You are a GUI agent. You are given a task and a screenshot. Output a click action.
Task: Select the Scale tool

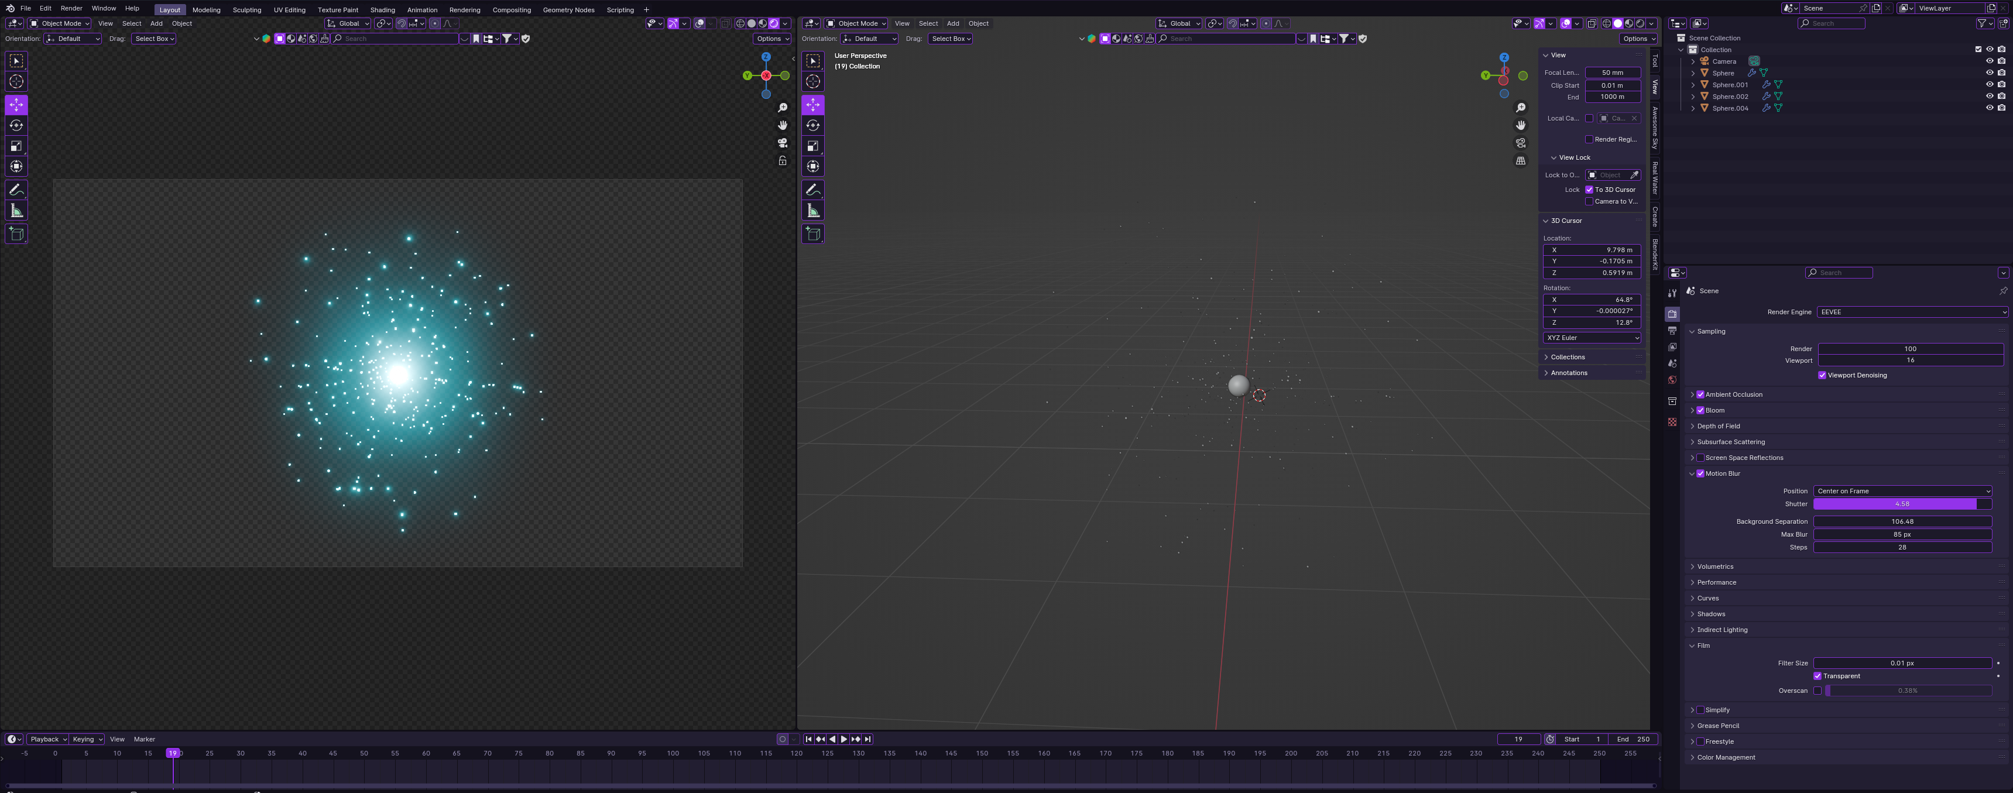point(16,145)
